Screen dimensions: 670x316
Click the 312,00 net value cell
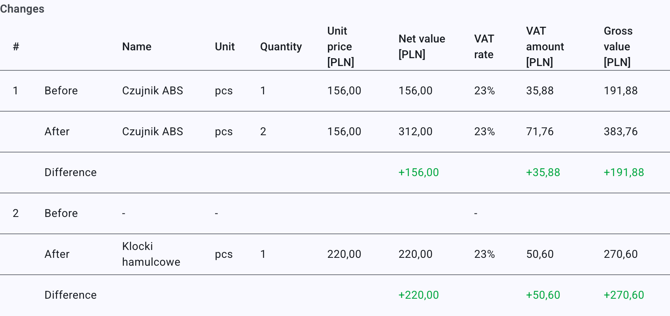coord(415,132)
